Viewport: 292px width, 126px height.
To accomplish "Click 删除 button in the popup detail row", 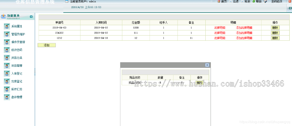I will [200, 83].
